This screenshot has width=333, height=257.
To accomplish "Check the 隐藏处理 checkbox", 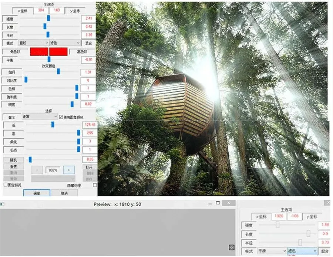I will 95,185.
